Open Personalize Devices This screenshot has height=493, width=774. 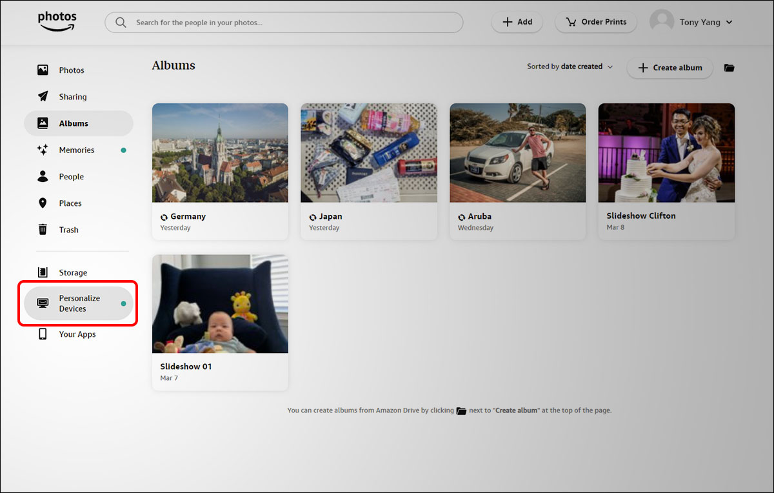pos(79,303)
